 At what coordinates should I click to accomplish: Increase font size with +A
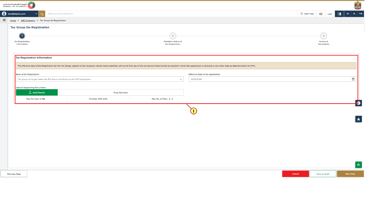361,14
